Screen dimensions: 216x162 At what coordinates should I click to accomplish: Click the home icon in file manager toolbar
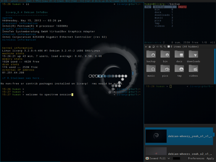150,47
